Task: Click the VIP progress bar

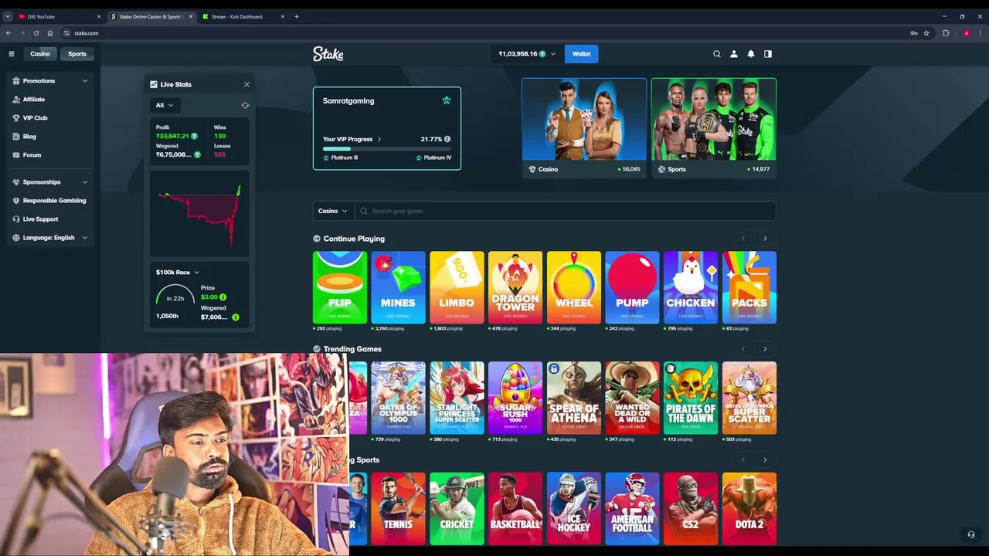Action: click(386, 148)
